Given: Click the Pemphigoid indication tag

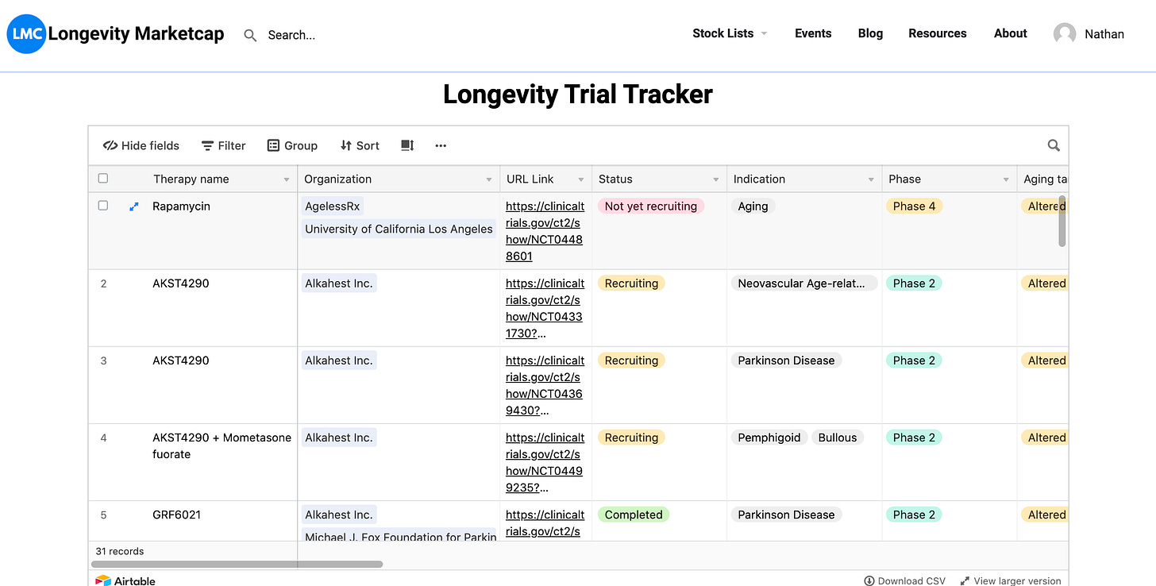Looking at the screenshot, I should pyautogui.click(x=769, y=438).
